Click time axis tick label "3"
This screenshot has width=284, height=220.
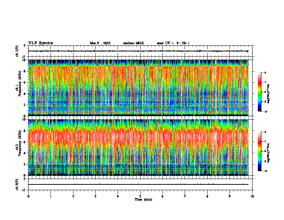(x=95, y=196)
